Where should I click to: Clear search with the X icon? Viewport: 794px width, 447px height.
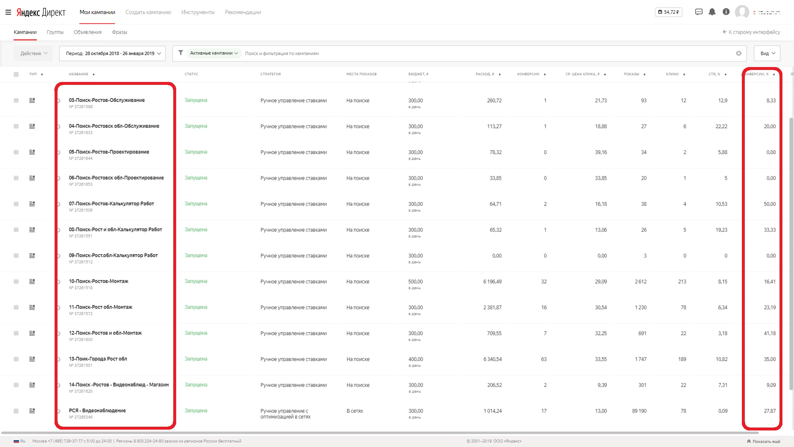(739, 53)
